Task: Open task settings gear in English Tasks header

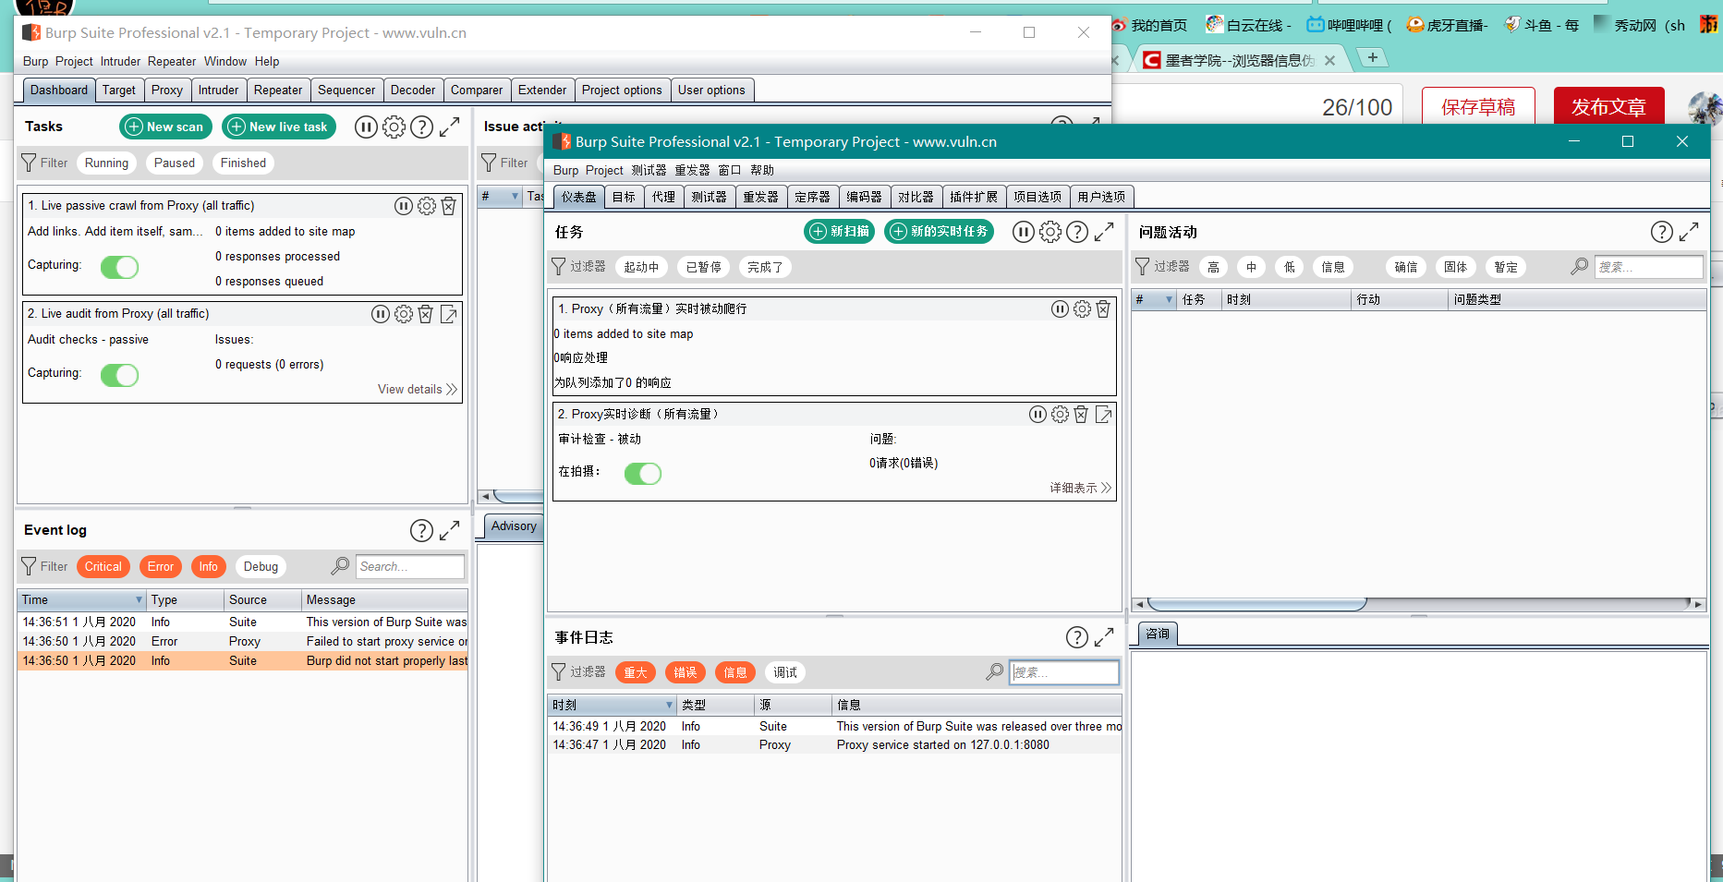Action: click(394, 127)
